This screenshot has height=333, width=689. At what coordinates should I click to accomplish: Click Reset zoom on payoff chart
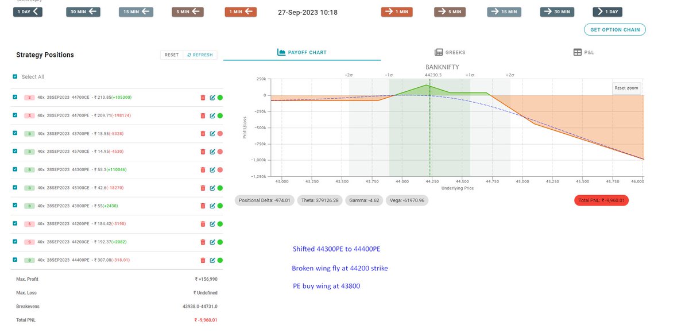pyautogui.click(x=625, y=88)
